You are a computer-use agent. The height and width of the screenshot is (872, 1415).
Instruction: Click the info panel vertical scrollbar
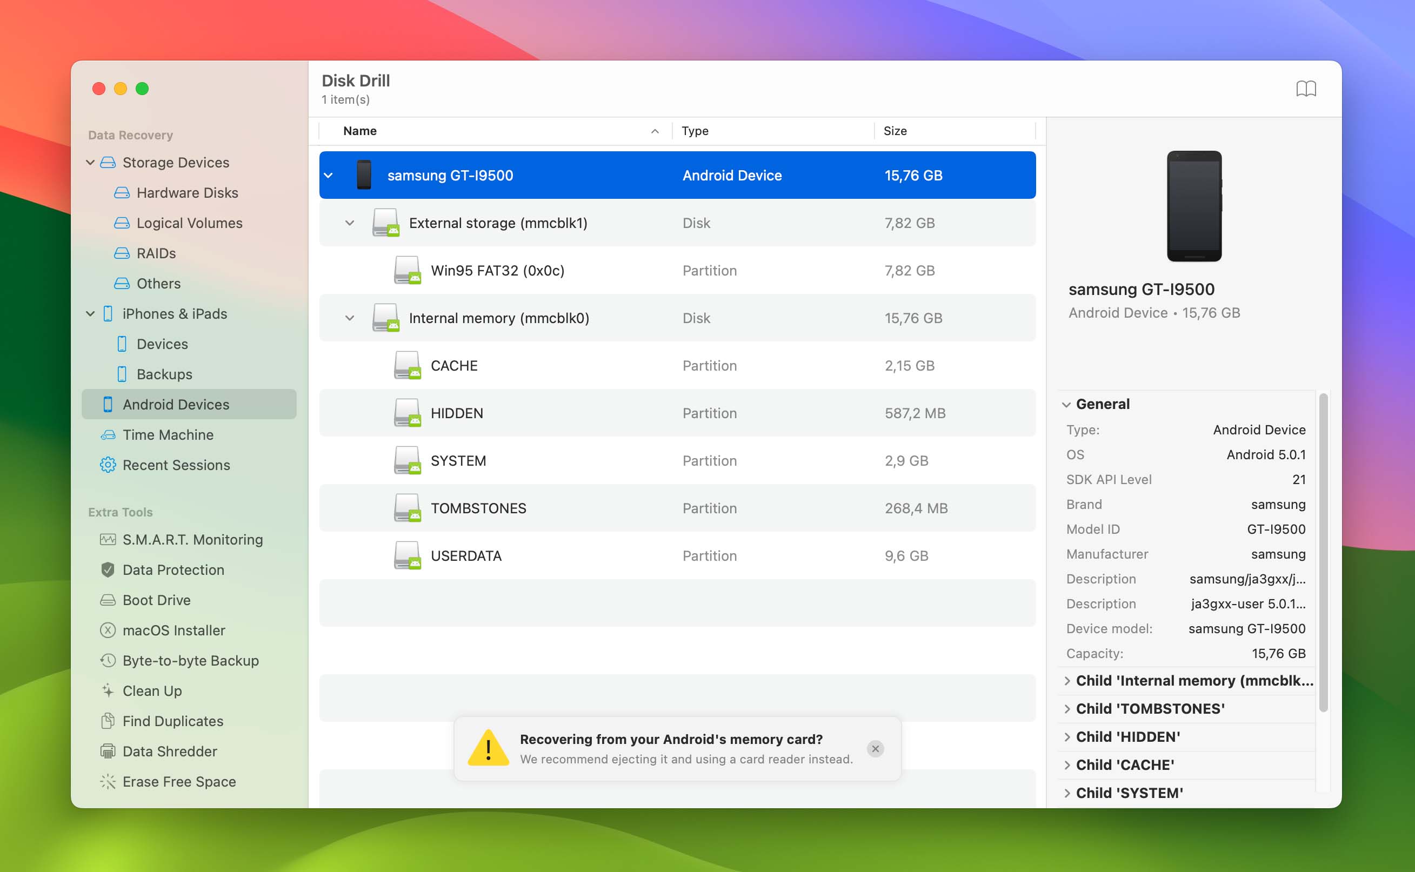coord(1324,553)
